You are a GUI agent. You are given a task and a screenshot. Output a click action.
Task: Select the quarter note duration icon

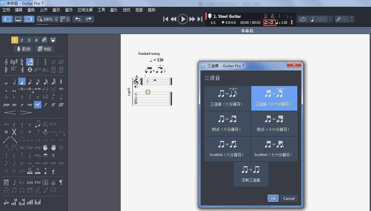click(22, 81)
